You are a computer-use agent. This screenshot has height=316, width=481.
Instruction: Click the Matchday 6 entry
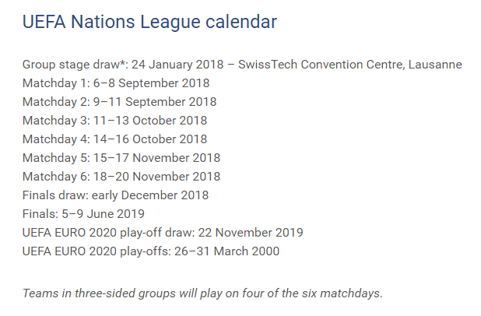point(121,177)
